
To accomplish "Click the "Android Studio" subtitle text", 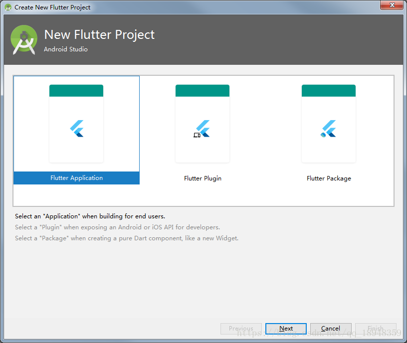I will coord(66,49).
